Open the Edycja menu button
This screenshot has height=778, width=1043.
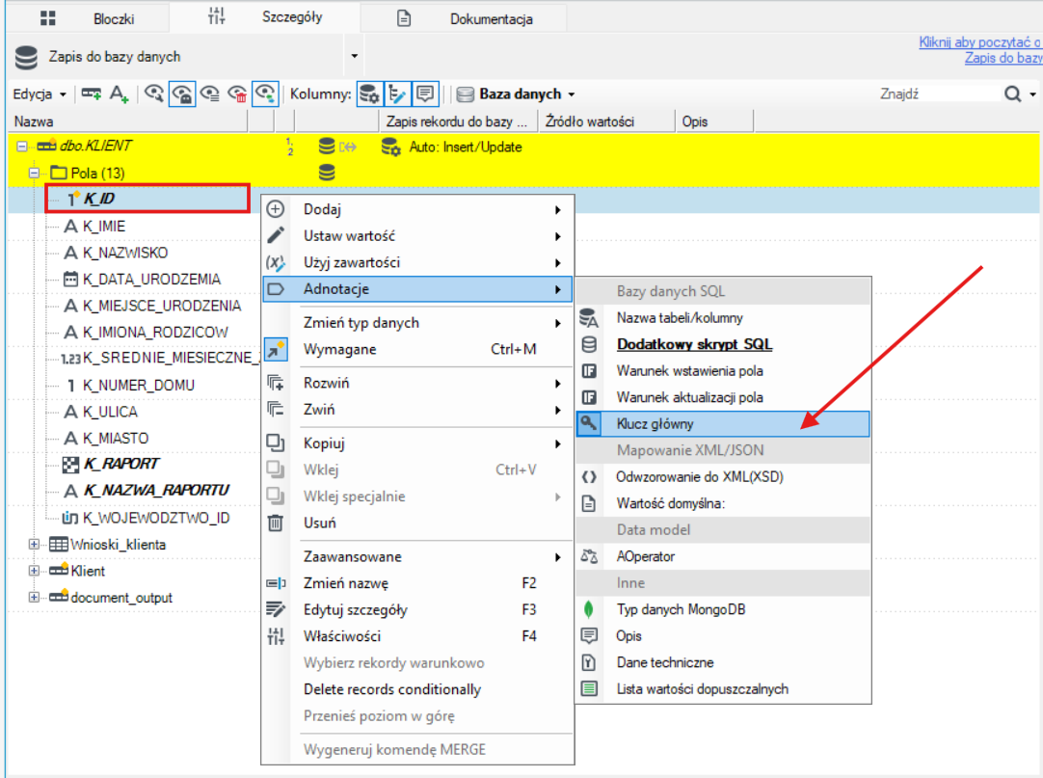tap(40, 94)
